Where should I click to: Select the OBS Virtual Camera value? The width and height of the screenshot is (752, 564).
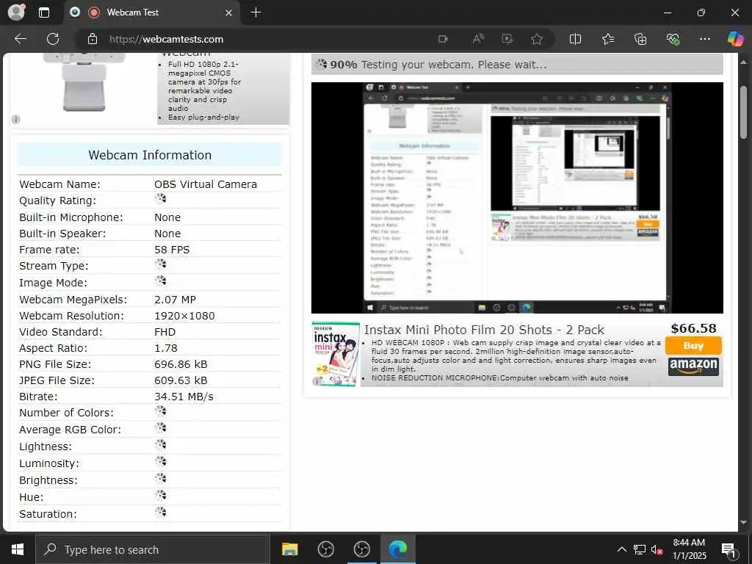click(x=206, y=184)
